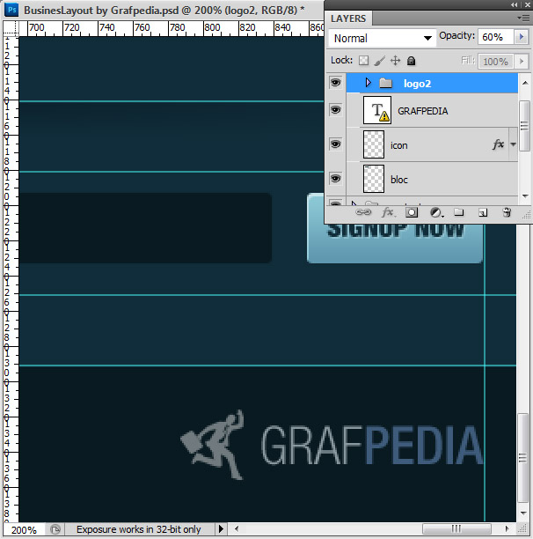Image resolution: width=533 pixels, height=539 pixels.
Task: Click the canvas vertical scrollbar thumb
Action: 522,458
